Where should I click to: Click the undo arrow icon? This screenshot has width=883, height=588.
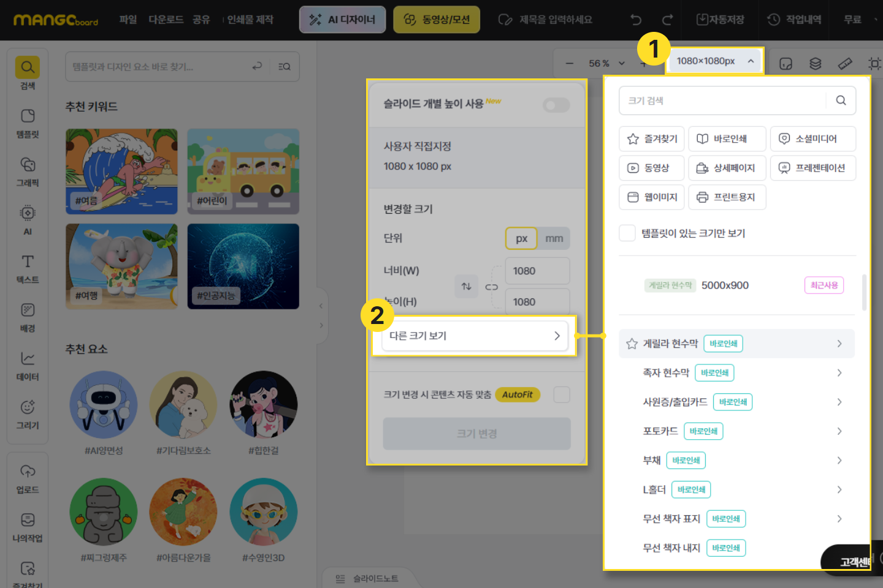636,20
